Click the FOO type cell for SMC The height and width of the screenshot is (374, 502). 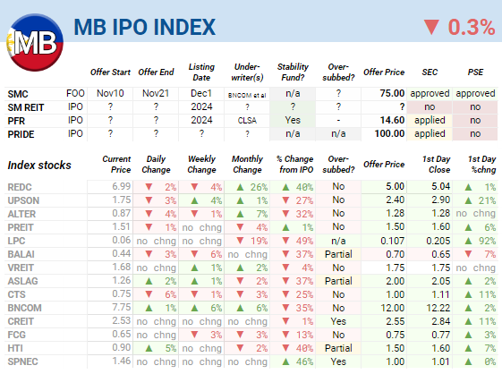75,93
